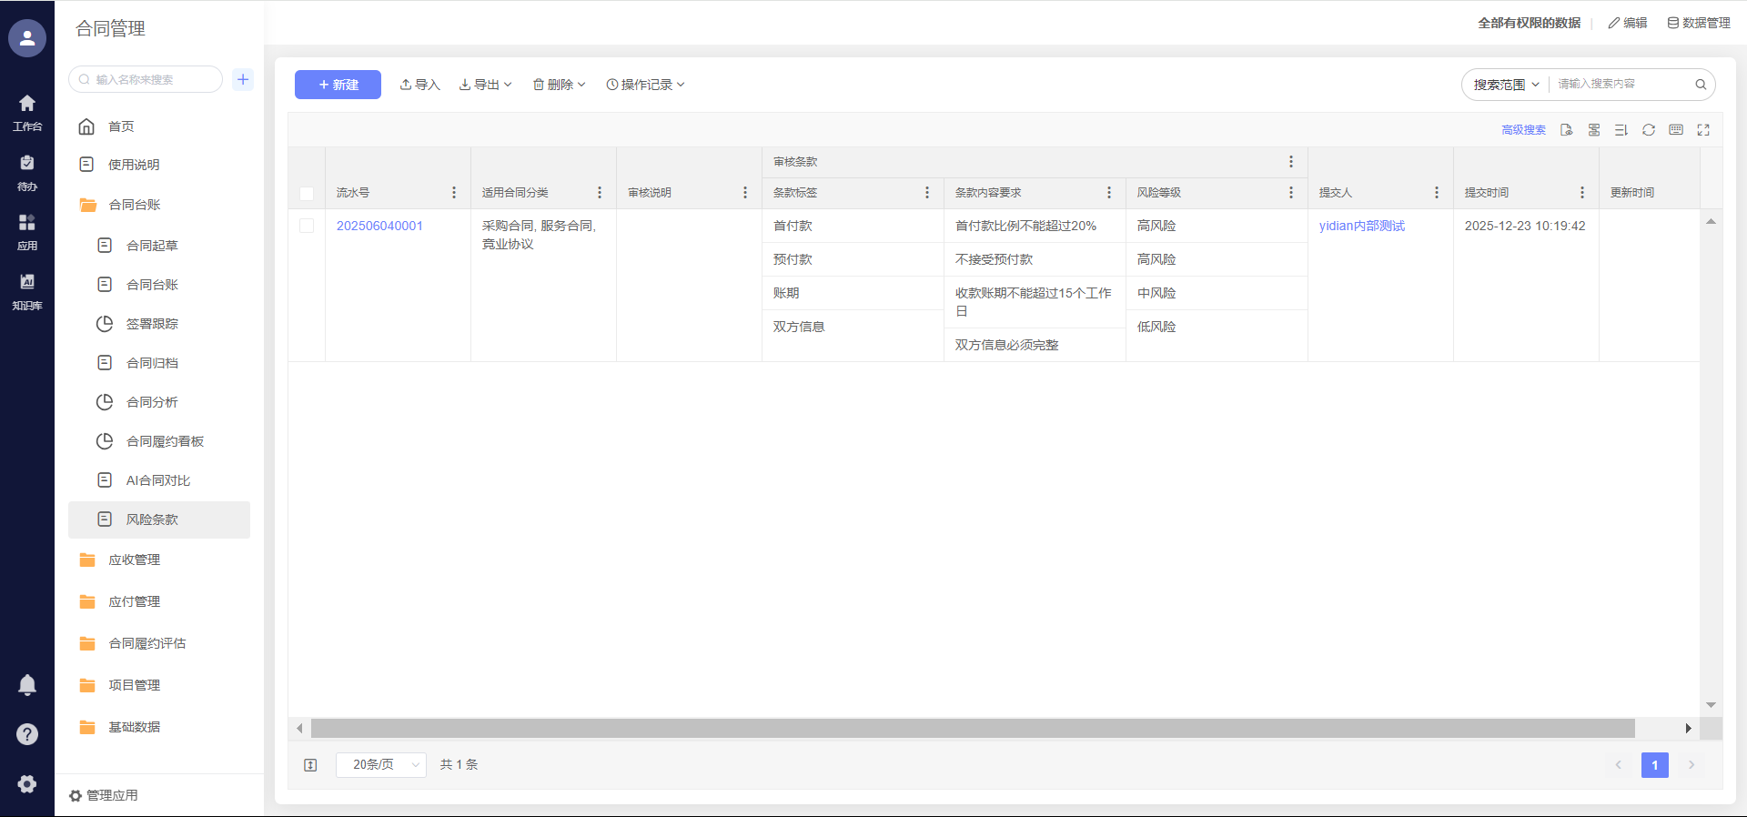1747x817 pixels.
Task: Open AI合同对比 in the sidebar
Action: coord(158,480)
